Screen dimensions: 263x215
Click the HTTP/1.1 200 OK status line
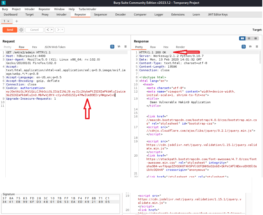click(x=153, y=52)
